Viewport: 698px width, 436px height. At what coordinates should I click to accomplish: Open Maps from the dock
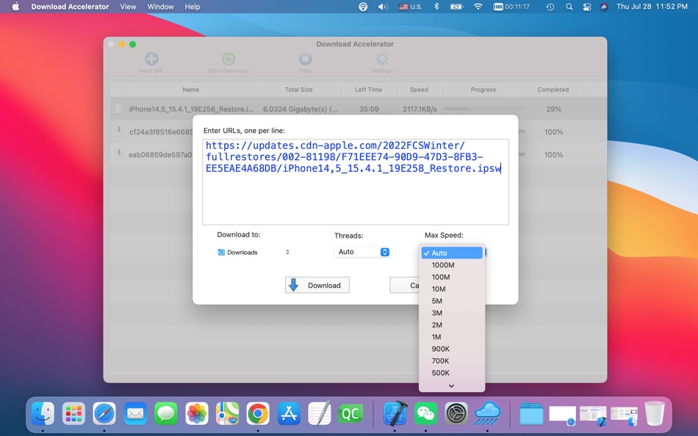click(228, 413)
